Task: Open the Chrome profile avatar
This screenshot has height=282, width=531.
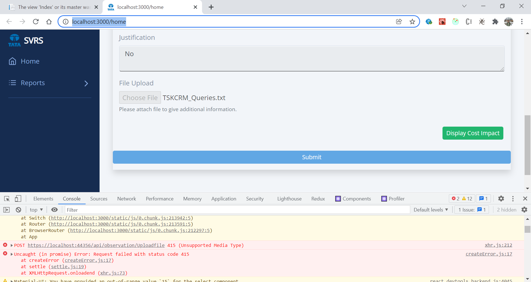Action: click(x=509, y=22)
